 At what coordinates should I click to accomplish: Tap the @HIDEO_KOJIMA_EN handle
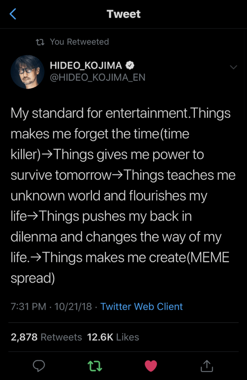(98, 77)
